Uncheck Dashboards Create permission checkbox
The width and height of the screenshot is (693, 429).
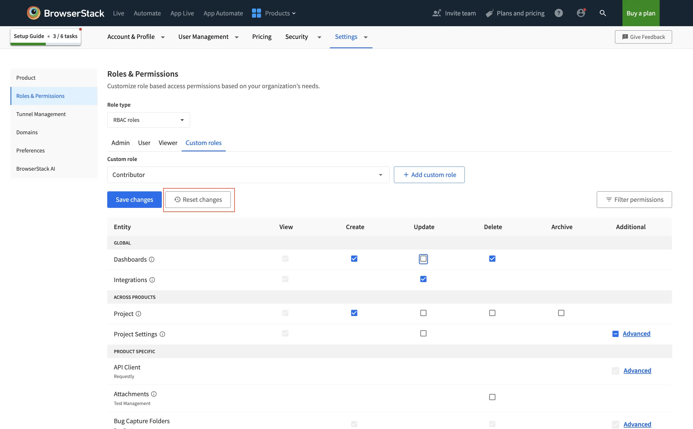coord(354,259)
